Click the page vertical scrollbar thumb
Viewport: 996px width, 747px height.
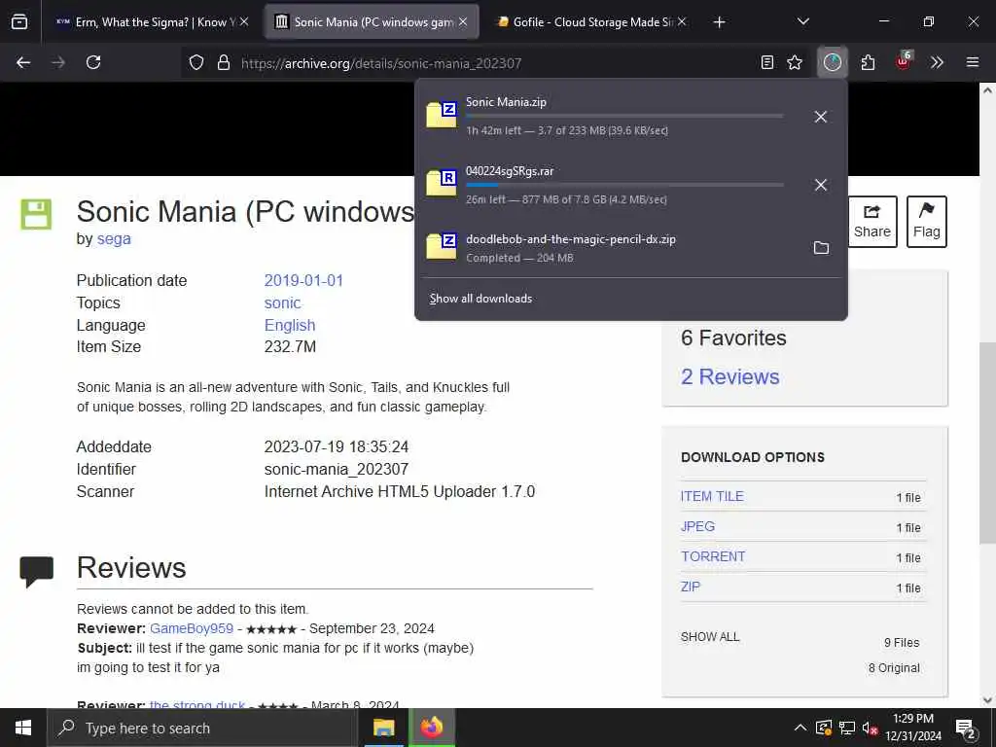988,443
